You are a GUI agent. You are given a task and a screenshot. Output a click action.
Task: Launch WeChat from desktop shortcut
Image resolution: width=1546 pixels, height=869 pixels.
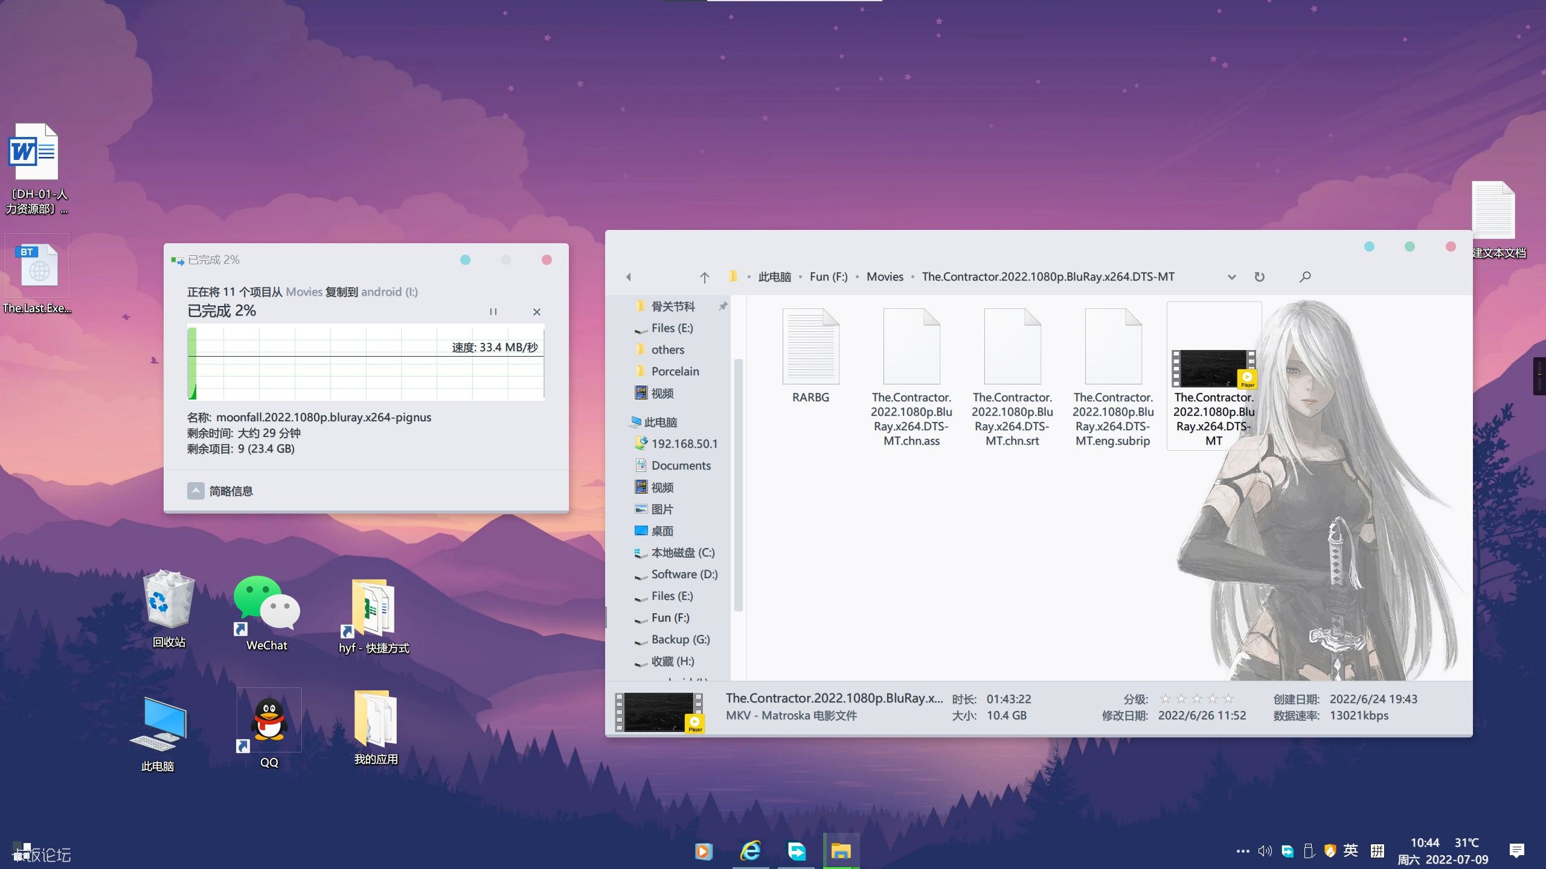pos(267,613)
